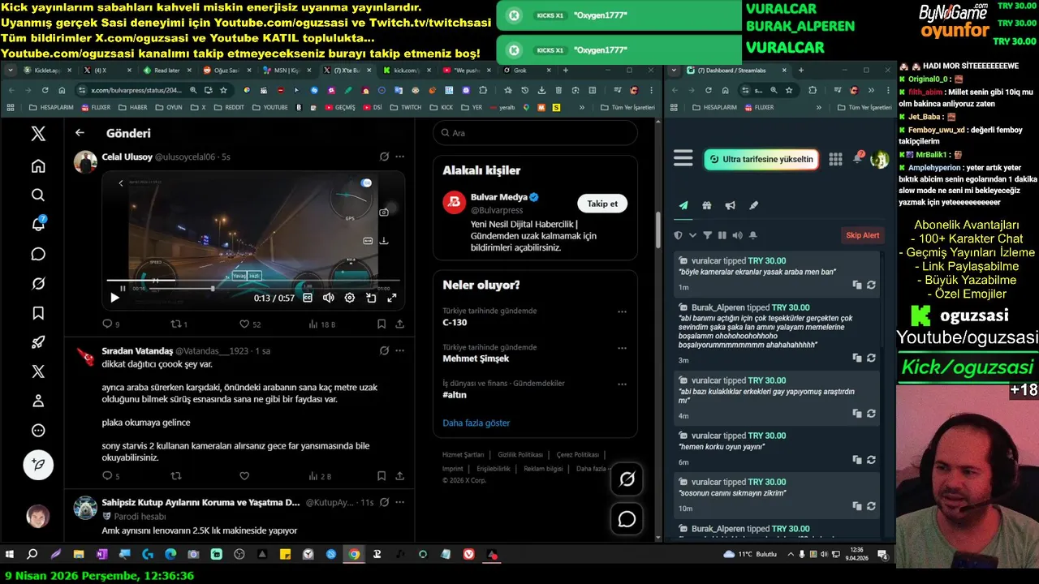Click Ultra tarifesine yükseltin button
This screenshot has width=1039, height=584.
click(x=761, y=160)
